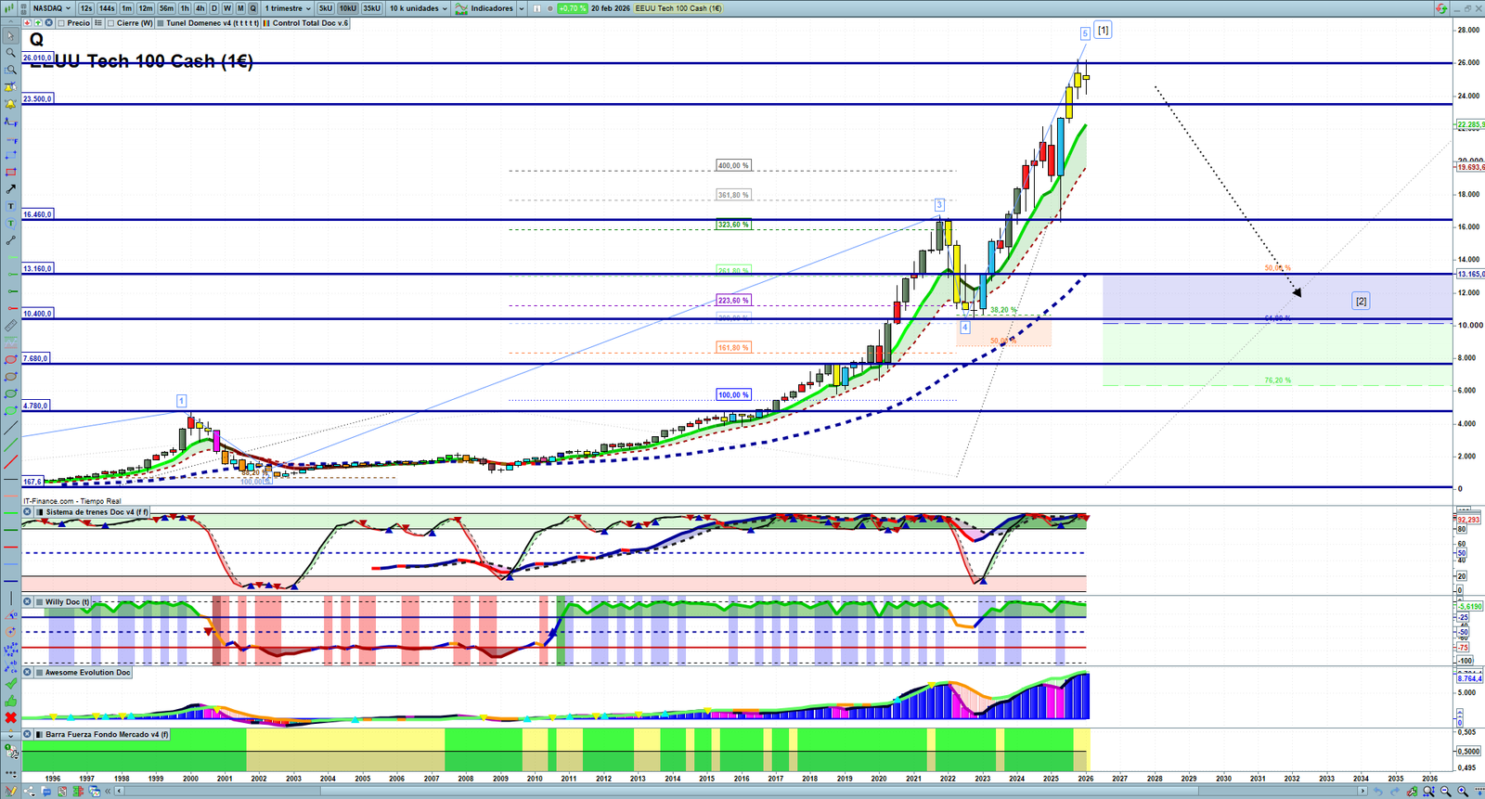Image resolution: width=1485 pixels, height=799 pixels.
Task: Select the square text T tool
Action: coord(10,206)
